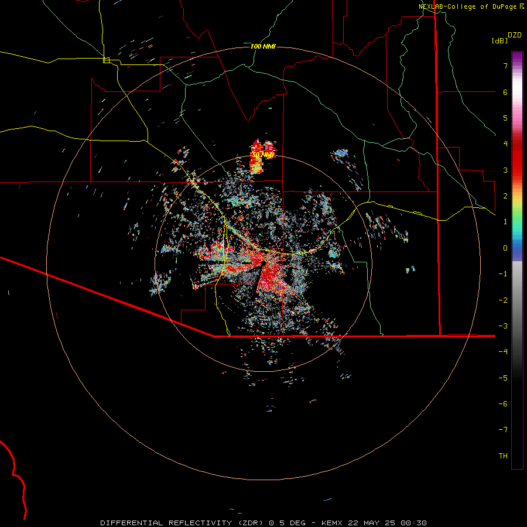
Task: Click the 100 NMI range ring label
Action: coord(263,46)
